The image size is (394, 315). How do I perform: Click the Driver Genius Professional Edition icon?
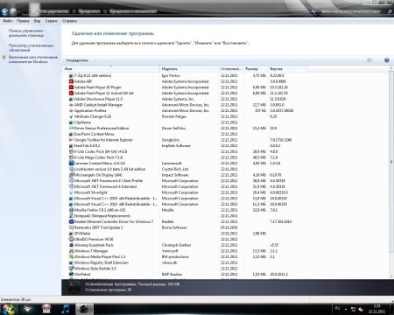[71, 128]
